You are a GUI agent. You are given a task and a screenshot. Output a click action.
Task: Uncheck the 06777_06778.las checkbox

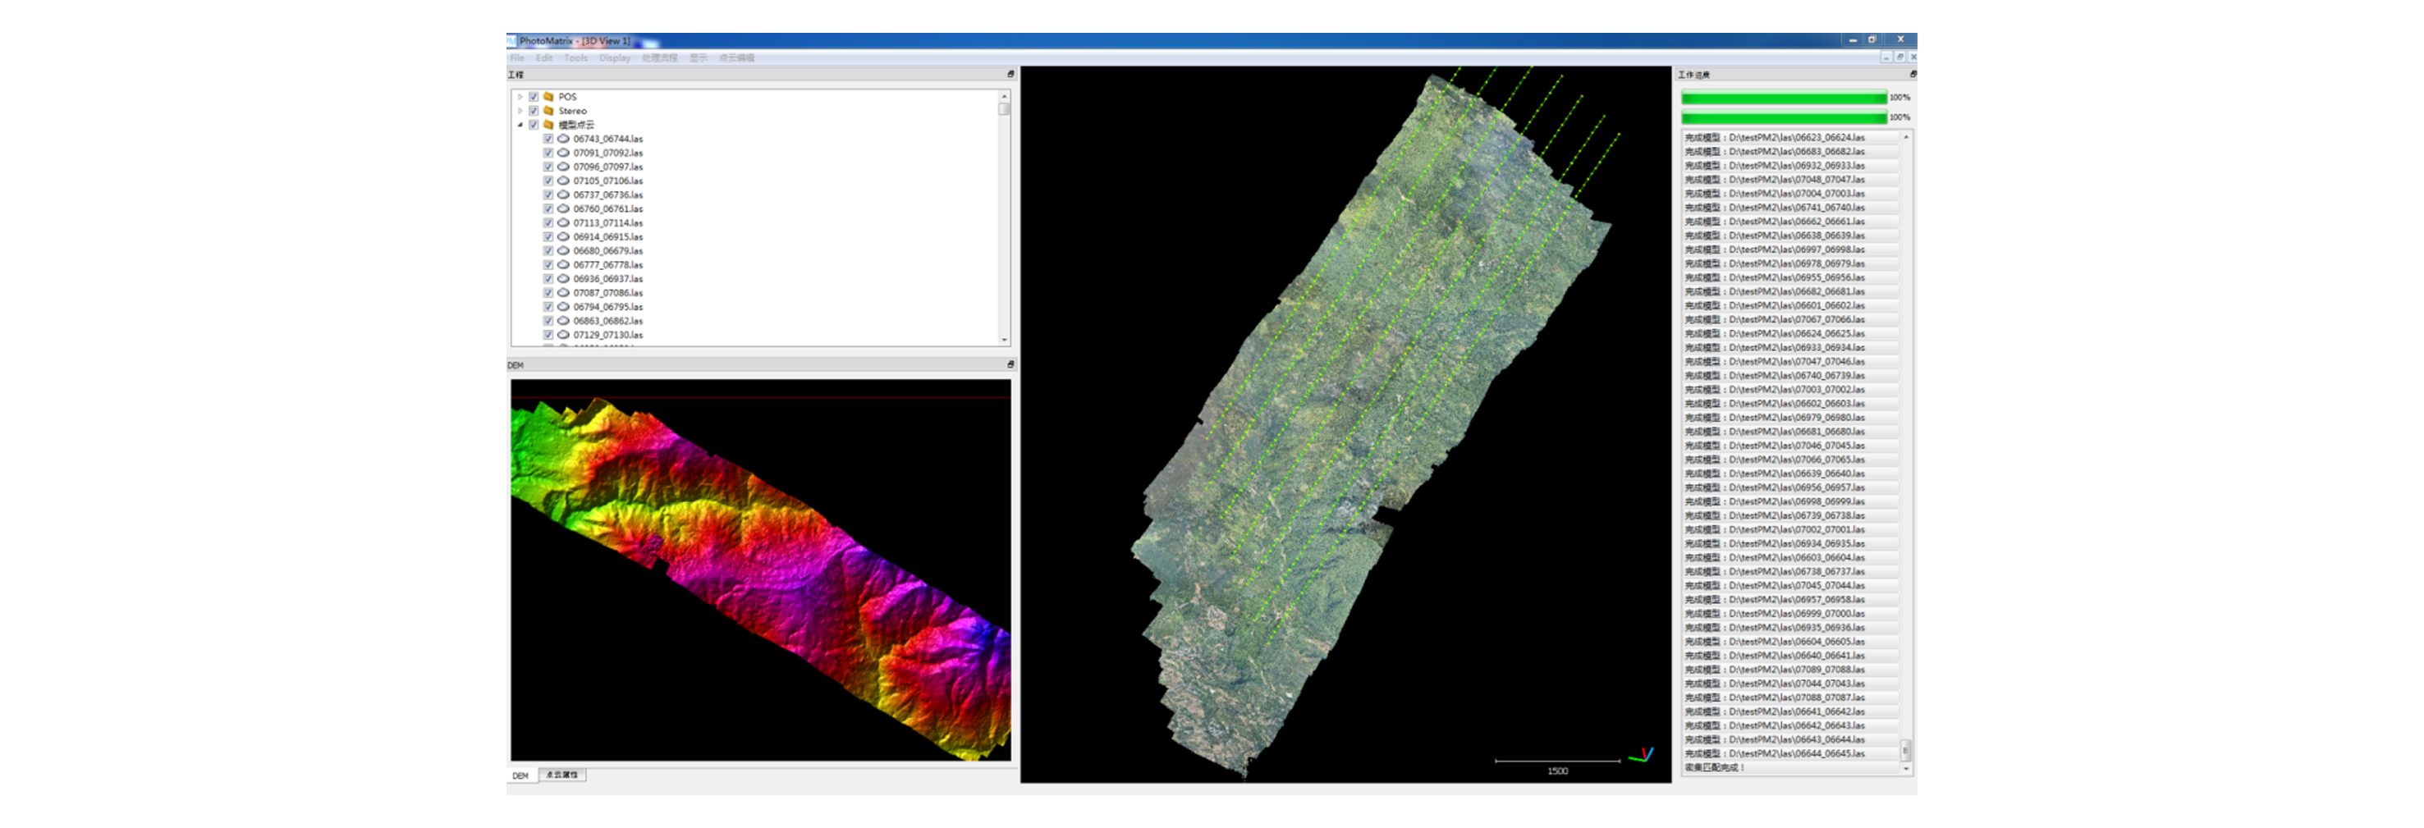548,264
